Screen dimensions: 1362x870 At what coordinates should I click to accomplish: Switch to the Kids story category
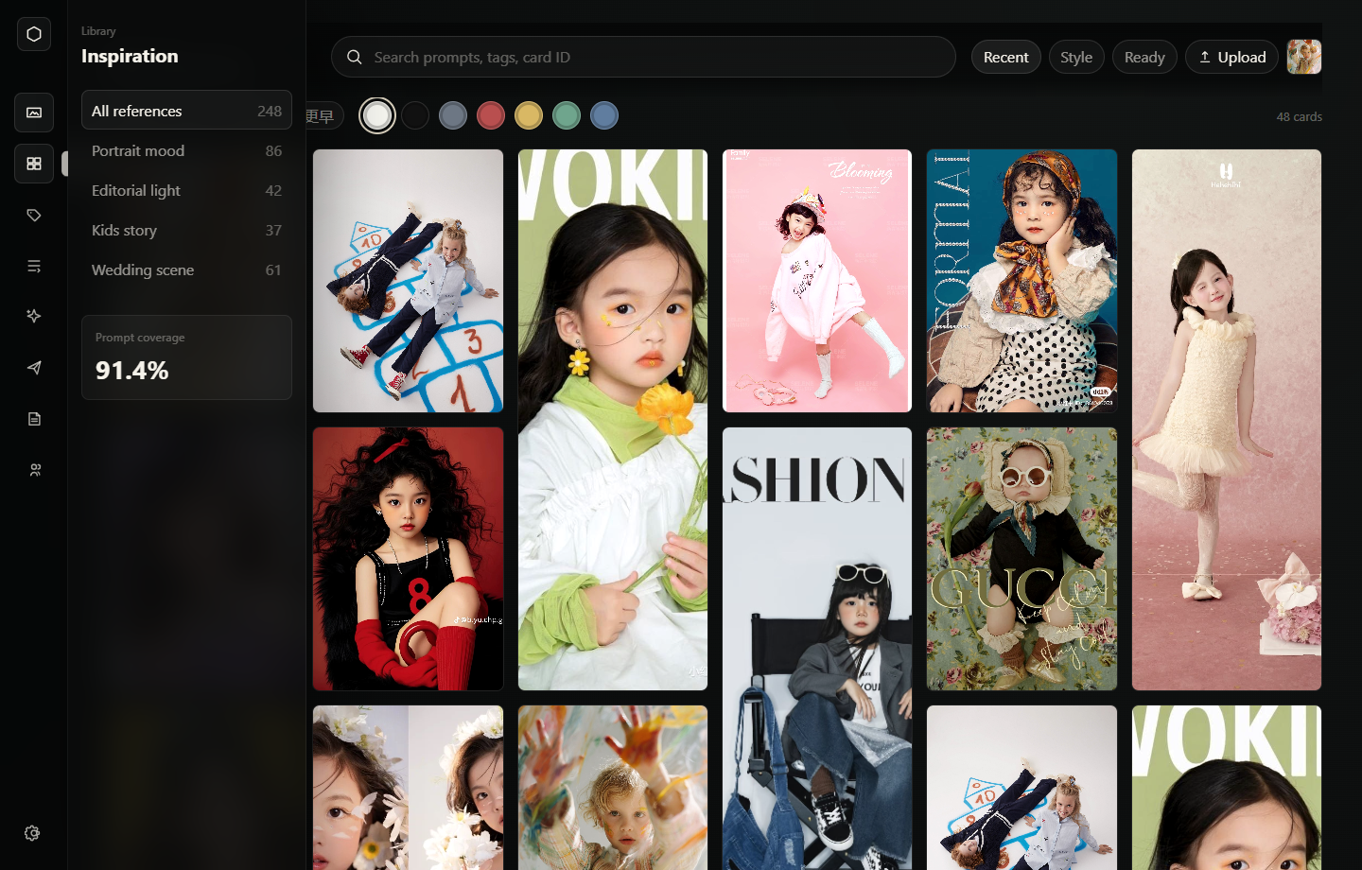186,230
